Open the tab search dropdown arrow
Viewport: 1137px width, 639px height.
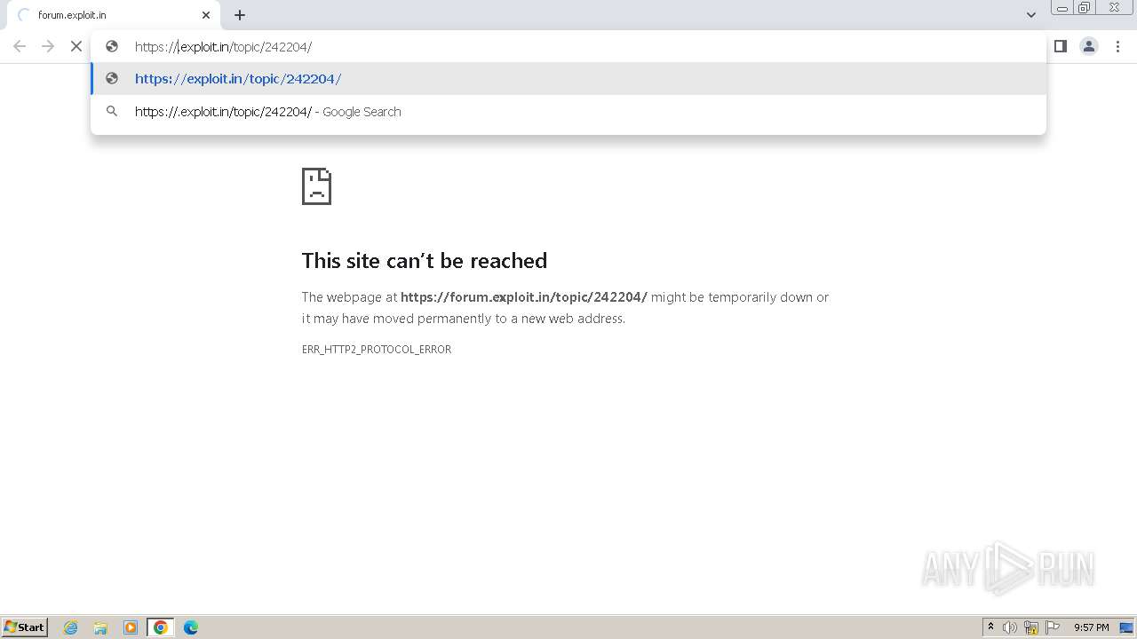pos(1030,15)
